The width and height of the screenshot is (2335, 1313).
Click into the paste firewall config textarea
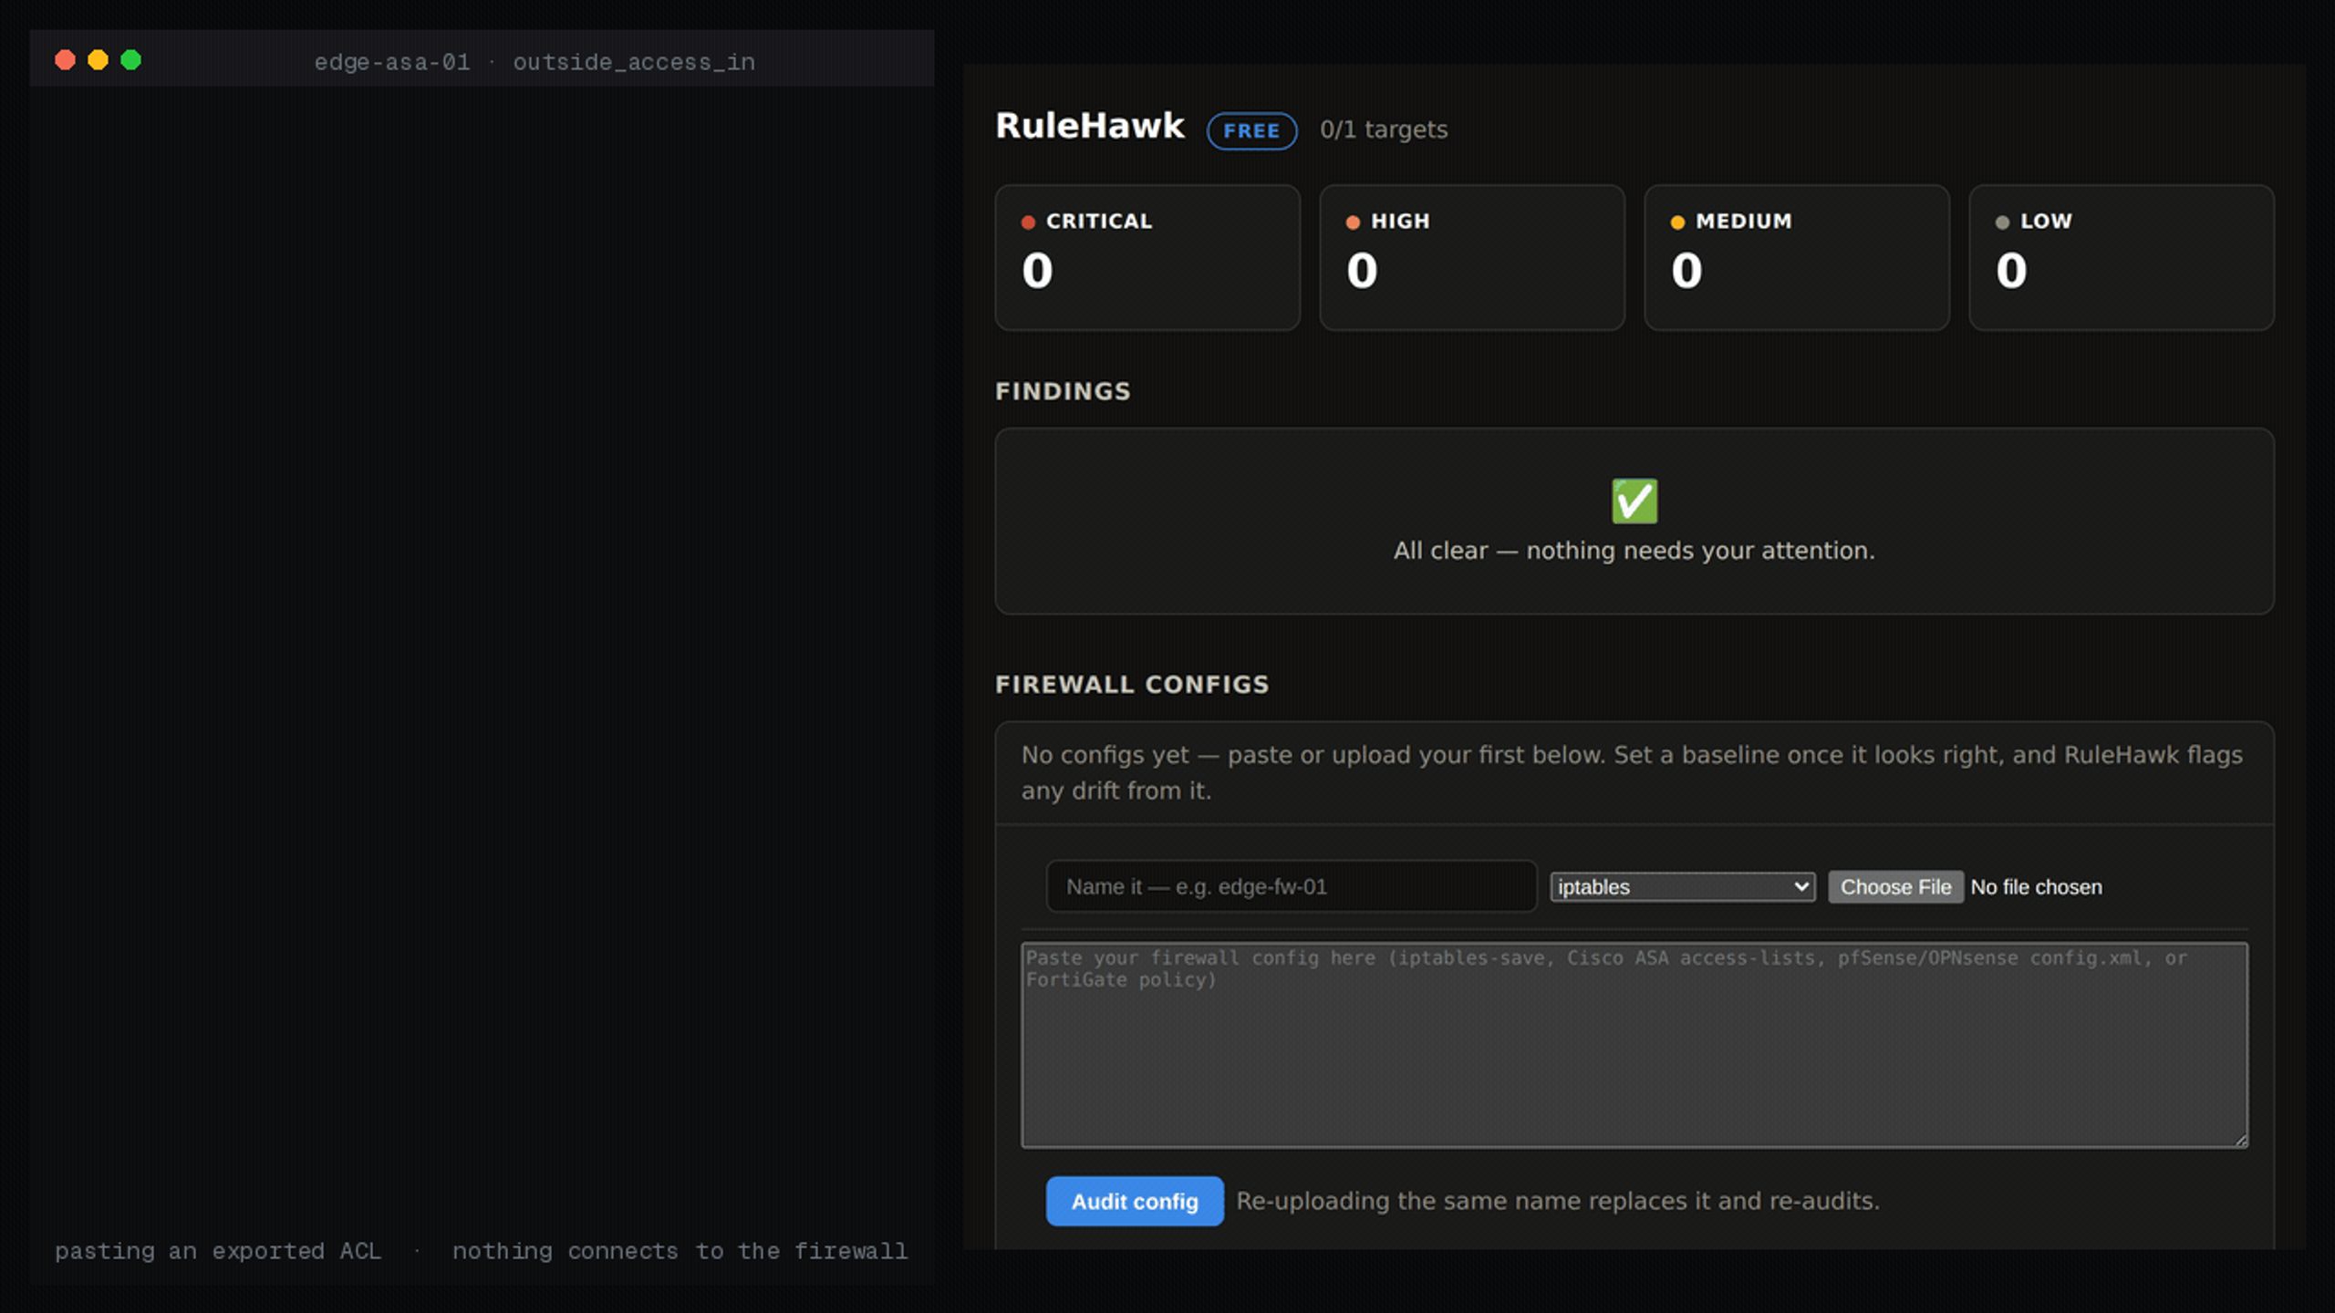pos(1634,1045)
